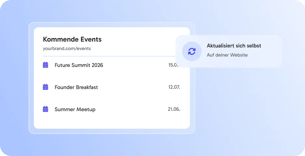
Task: Click the calendar icon beside Future Summit 2026
Action: pos(45,65)
